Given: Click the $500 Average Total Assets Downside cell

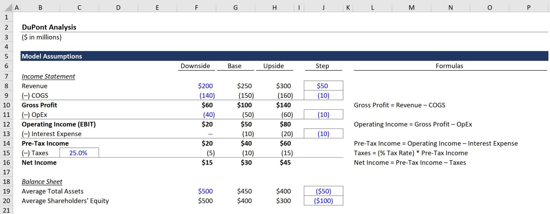Looking at the screenshot, I should point(205,191).
